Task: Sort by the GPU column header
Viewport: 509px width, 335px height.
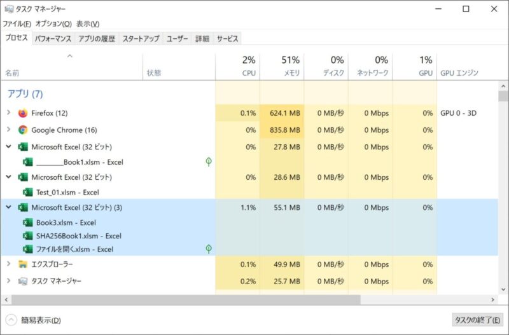Action: (x=415, y=67)
